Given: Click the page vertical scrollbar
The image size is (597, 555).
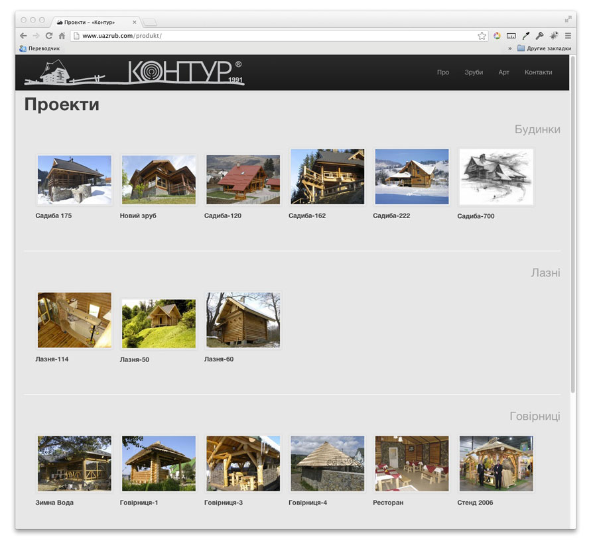Looking at the screenshot, I should [573, 225].
